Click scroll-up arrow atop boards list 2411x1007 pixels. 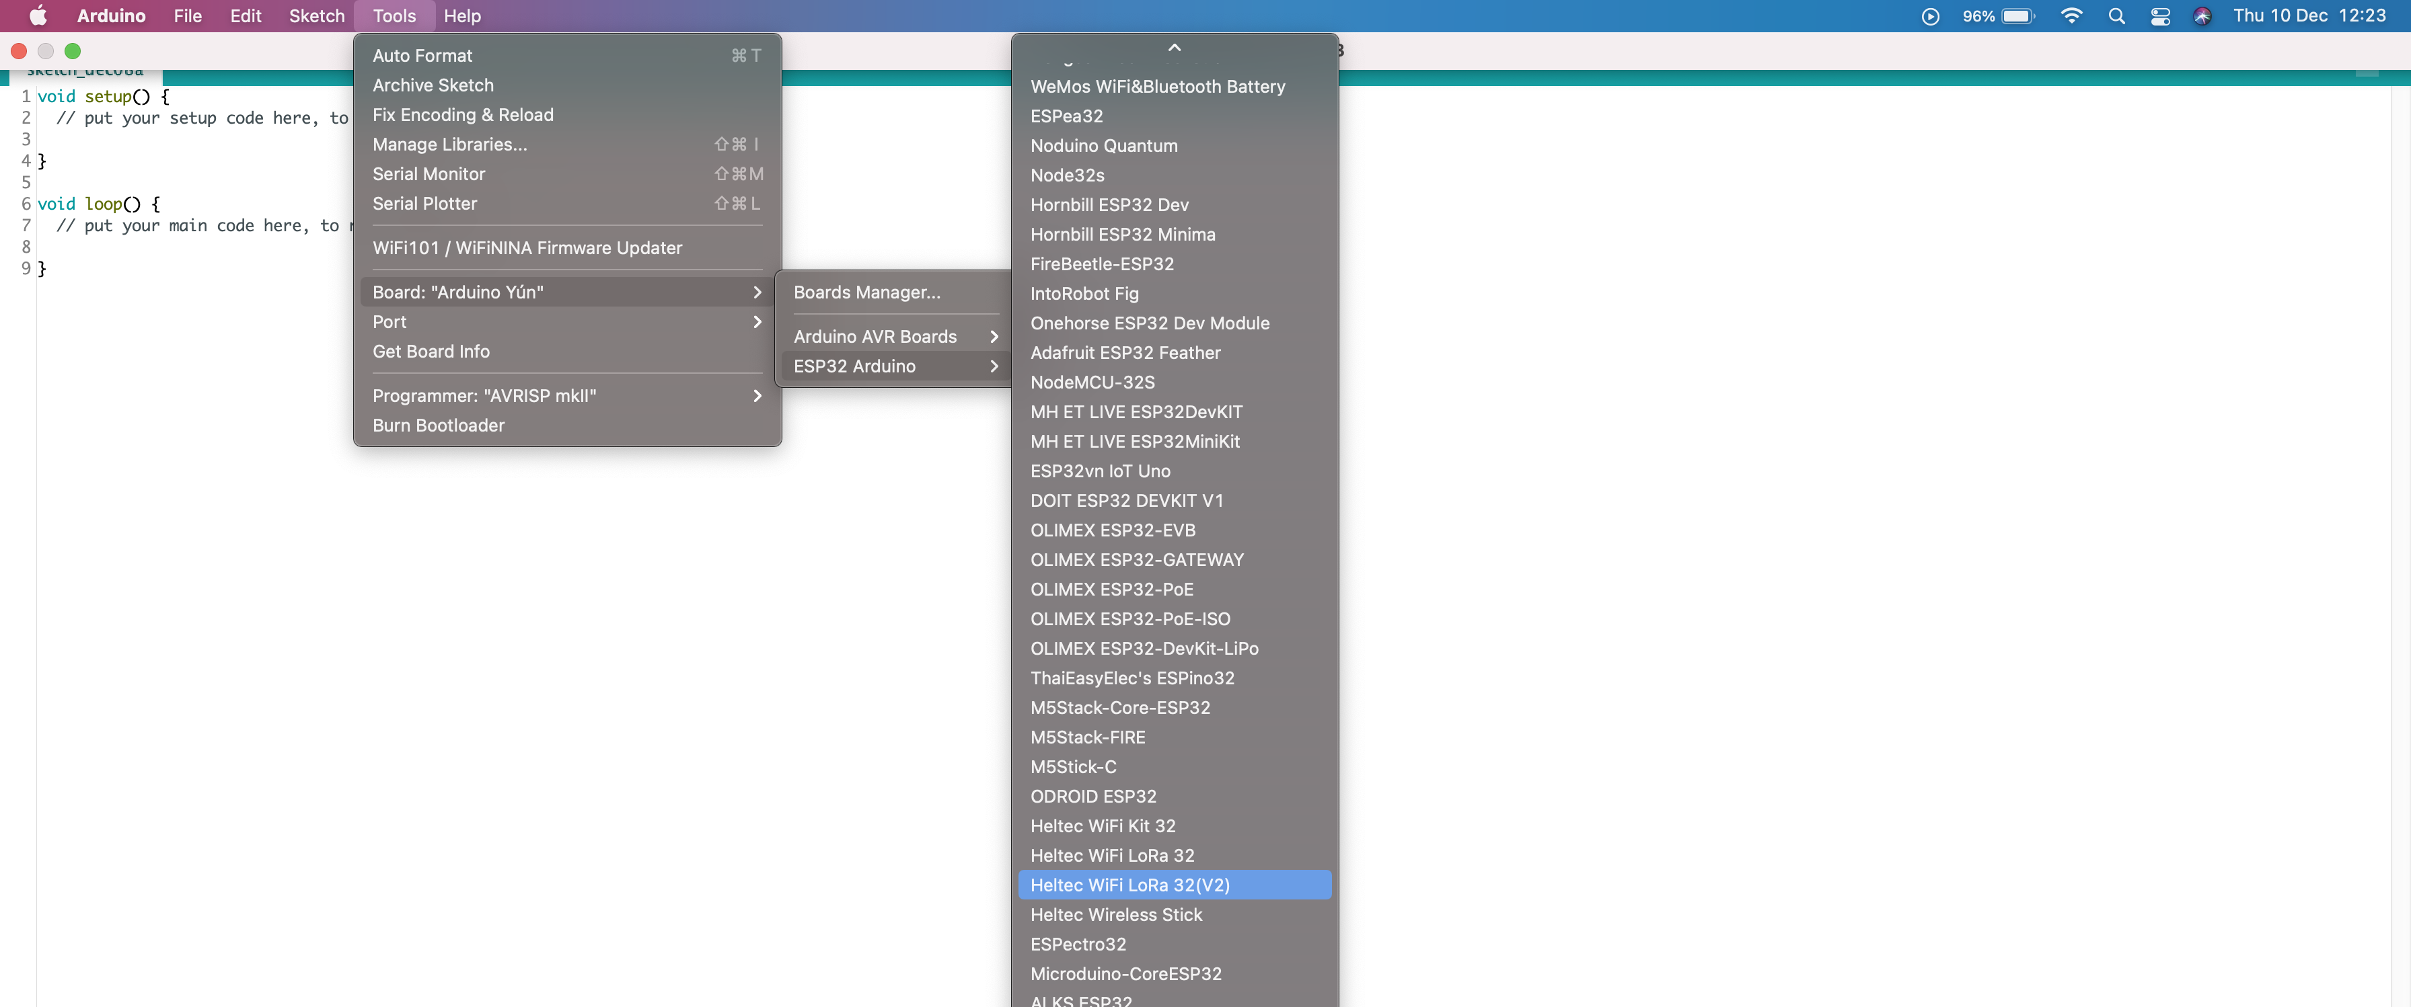tap(1174, 47)
